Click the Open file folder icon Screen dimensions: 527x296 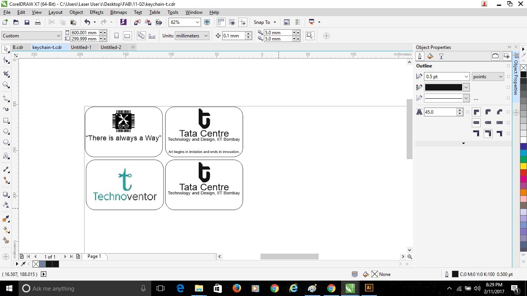(x=16, y=22)
